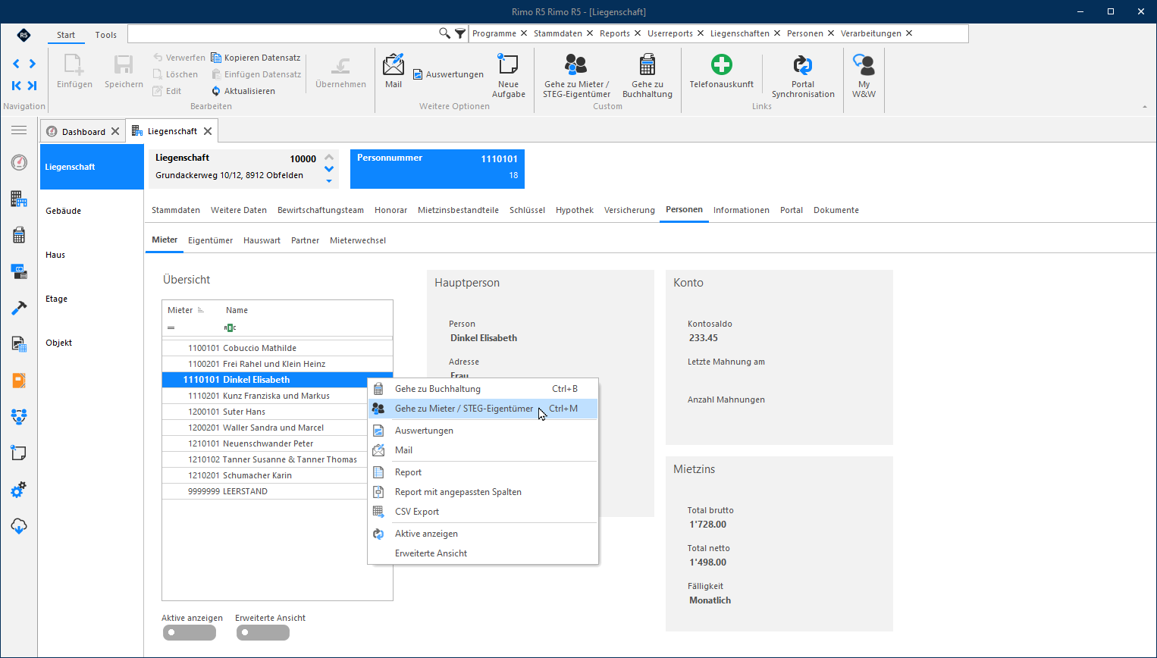1157x658 pixels.
Task: Go to previous record arrow
Action: 16,64
